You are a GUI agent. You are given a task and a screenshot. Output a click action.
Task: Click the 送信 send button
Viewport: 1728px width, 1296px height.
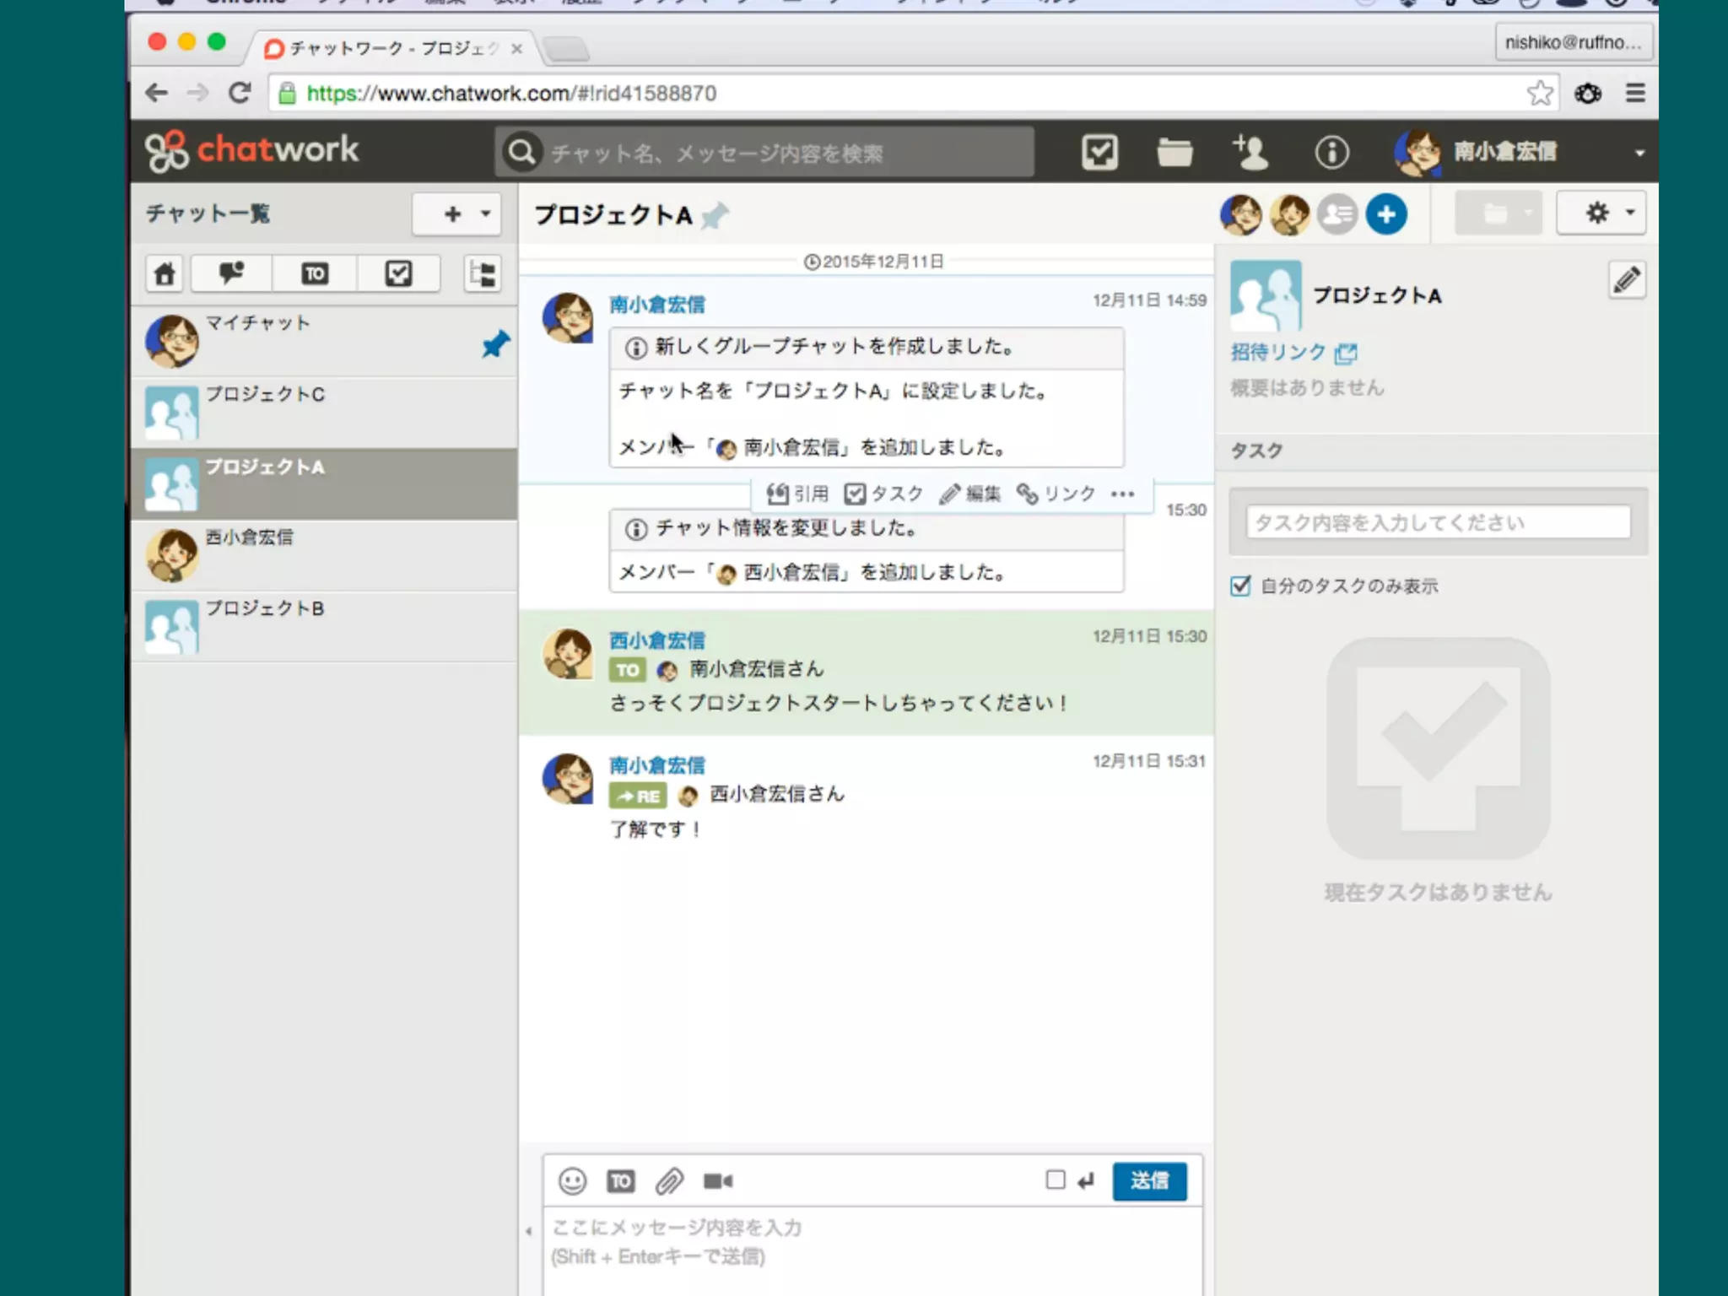pos(1149,1180)
